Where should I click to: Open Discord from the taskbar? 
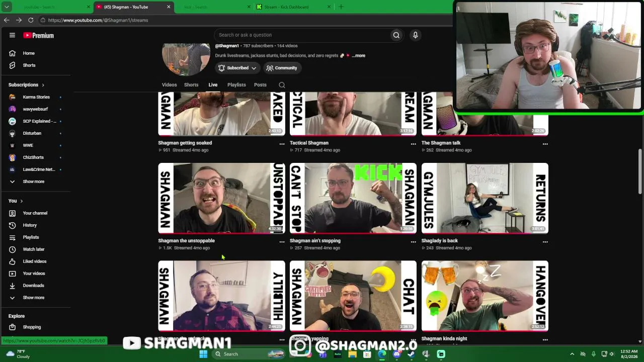397,354
